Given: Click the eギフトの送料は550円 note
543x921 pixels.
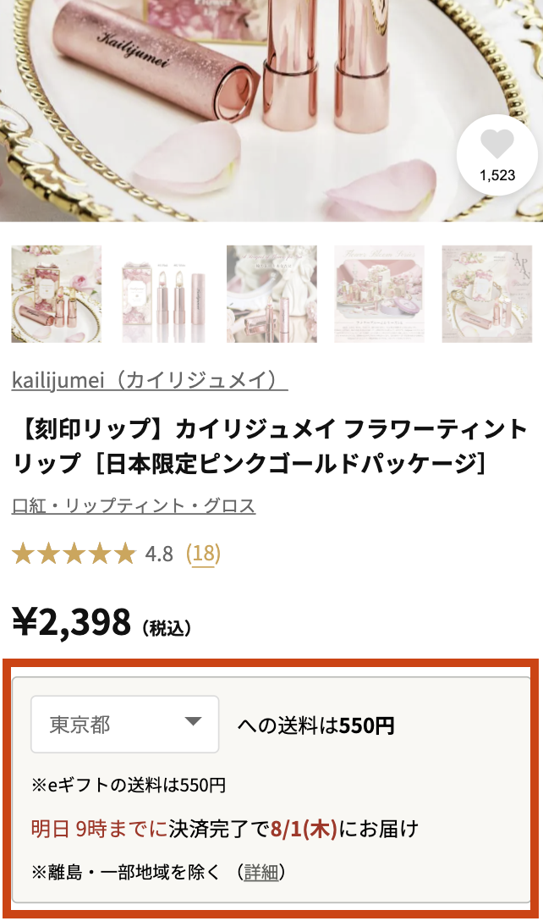Looking at the screenshot, I should coord(129,785).
